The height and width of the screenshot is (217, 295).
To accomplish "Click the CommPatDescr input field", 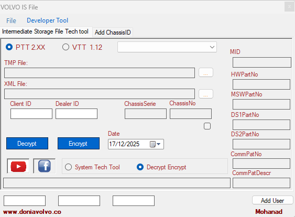I will [x=261, y=183].
